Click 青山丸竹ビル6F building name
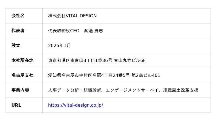This screenshot has height=121, width=221. 130,61
